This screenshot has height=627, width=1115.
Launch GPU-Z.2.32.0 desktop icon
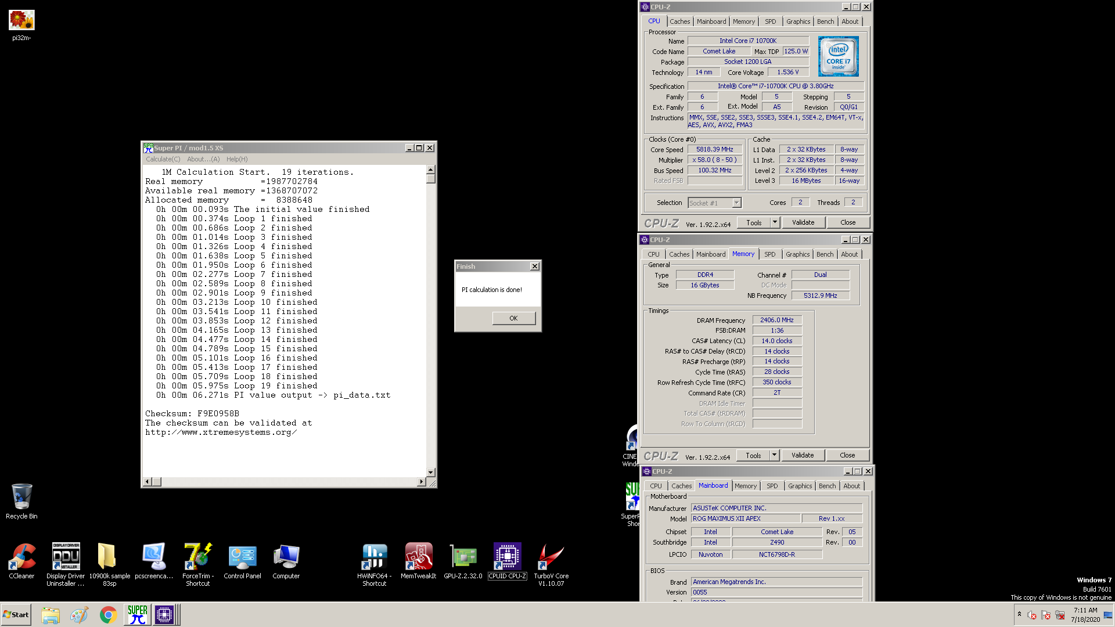coord(463,561)
